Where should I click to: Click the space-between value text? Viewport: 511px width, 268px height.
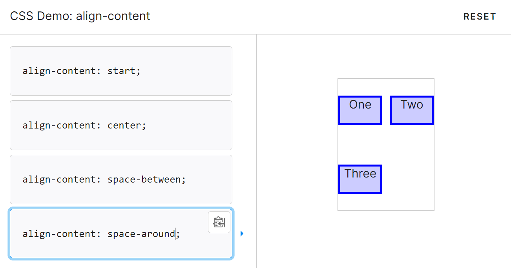[x=144, y=179]
